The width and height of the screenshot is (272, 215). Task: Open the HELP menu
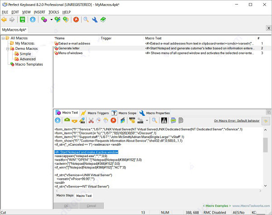click(x=67, y=12)
